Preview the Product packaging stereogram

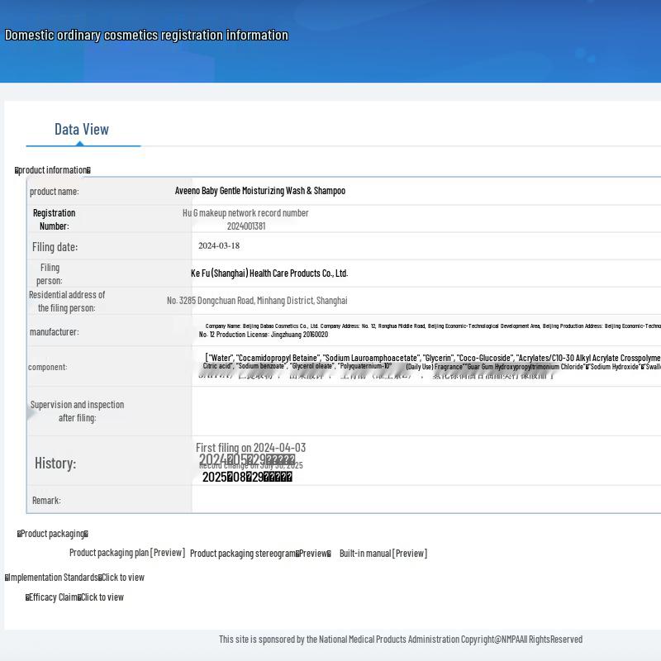tap(259, 554)
